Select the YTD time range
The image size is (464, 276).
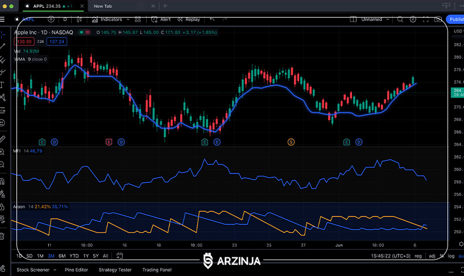(x=74, y=256)
